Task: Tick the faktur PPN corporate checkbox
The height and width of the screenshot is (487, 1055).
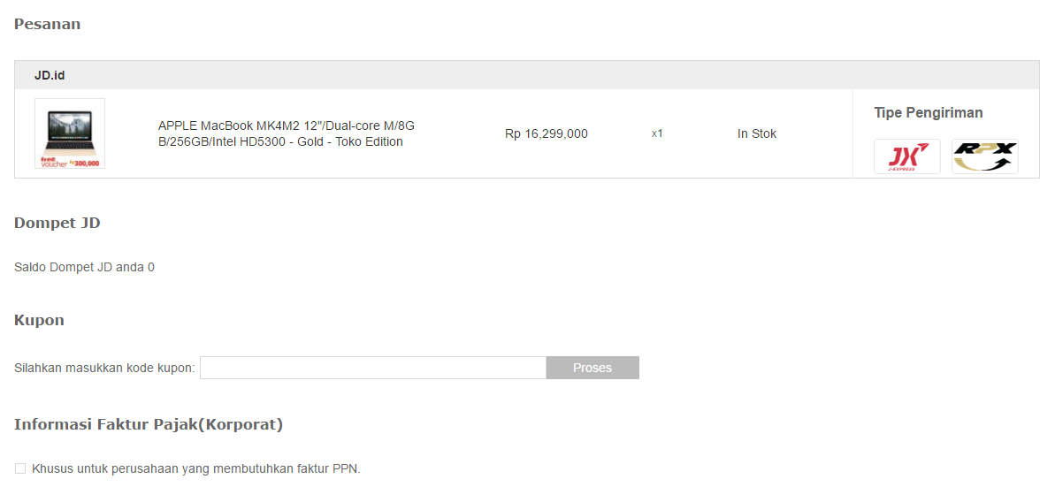Action: [x=20, y=468]
